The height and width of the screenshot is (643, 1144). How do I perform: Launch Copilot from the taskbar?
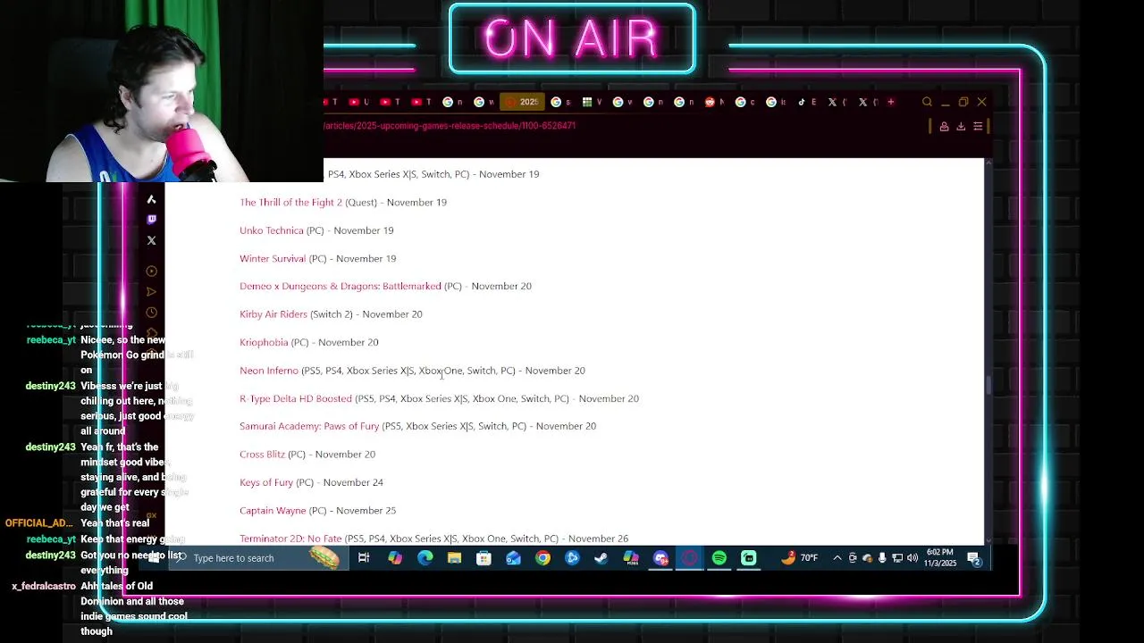click(x=395, y=558)
